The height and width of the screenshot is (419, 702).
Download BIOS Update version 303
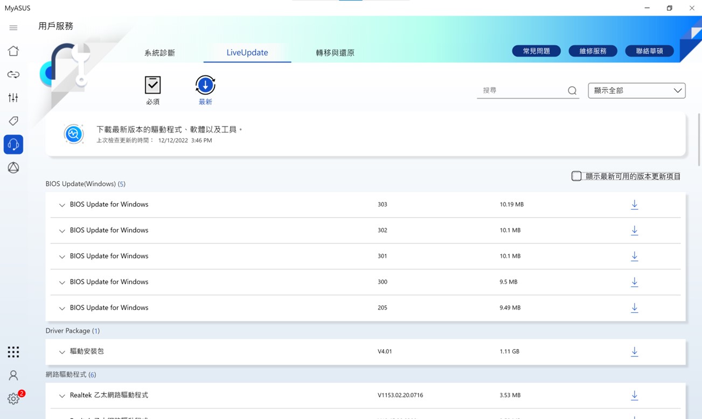click(x=635, y=205)
